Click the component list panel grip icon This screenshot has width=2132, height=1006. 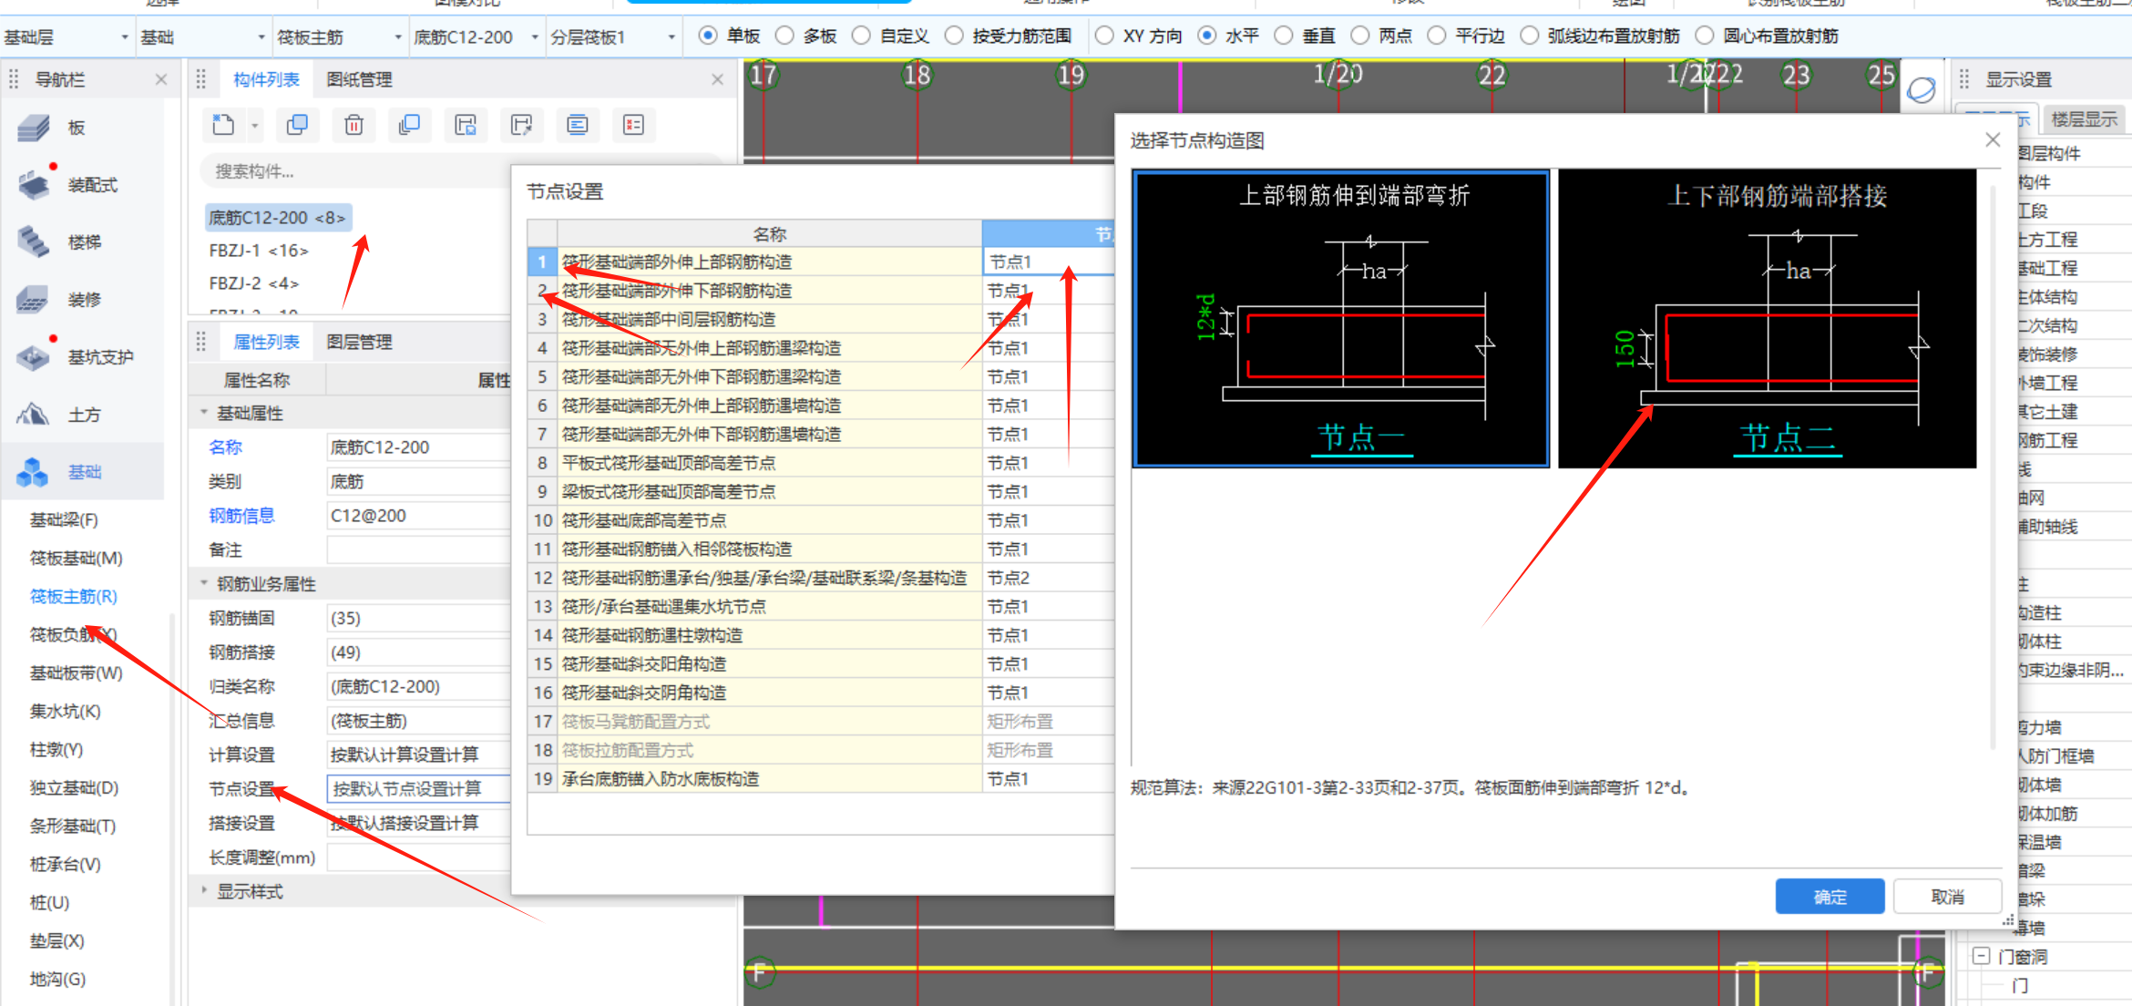click(x=201, y=79)
